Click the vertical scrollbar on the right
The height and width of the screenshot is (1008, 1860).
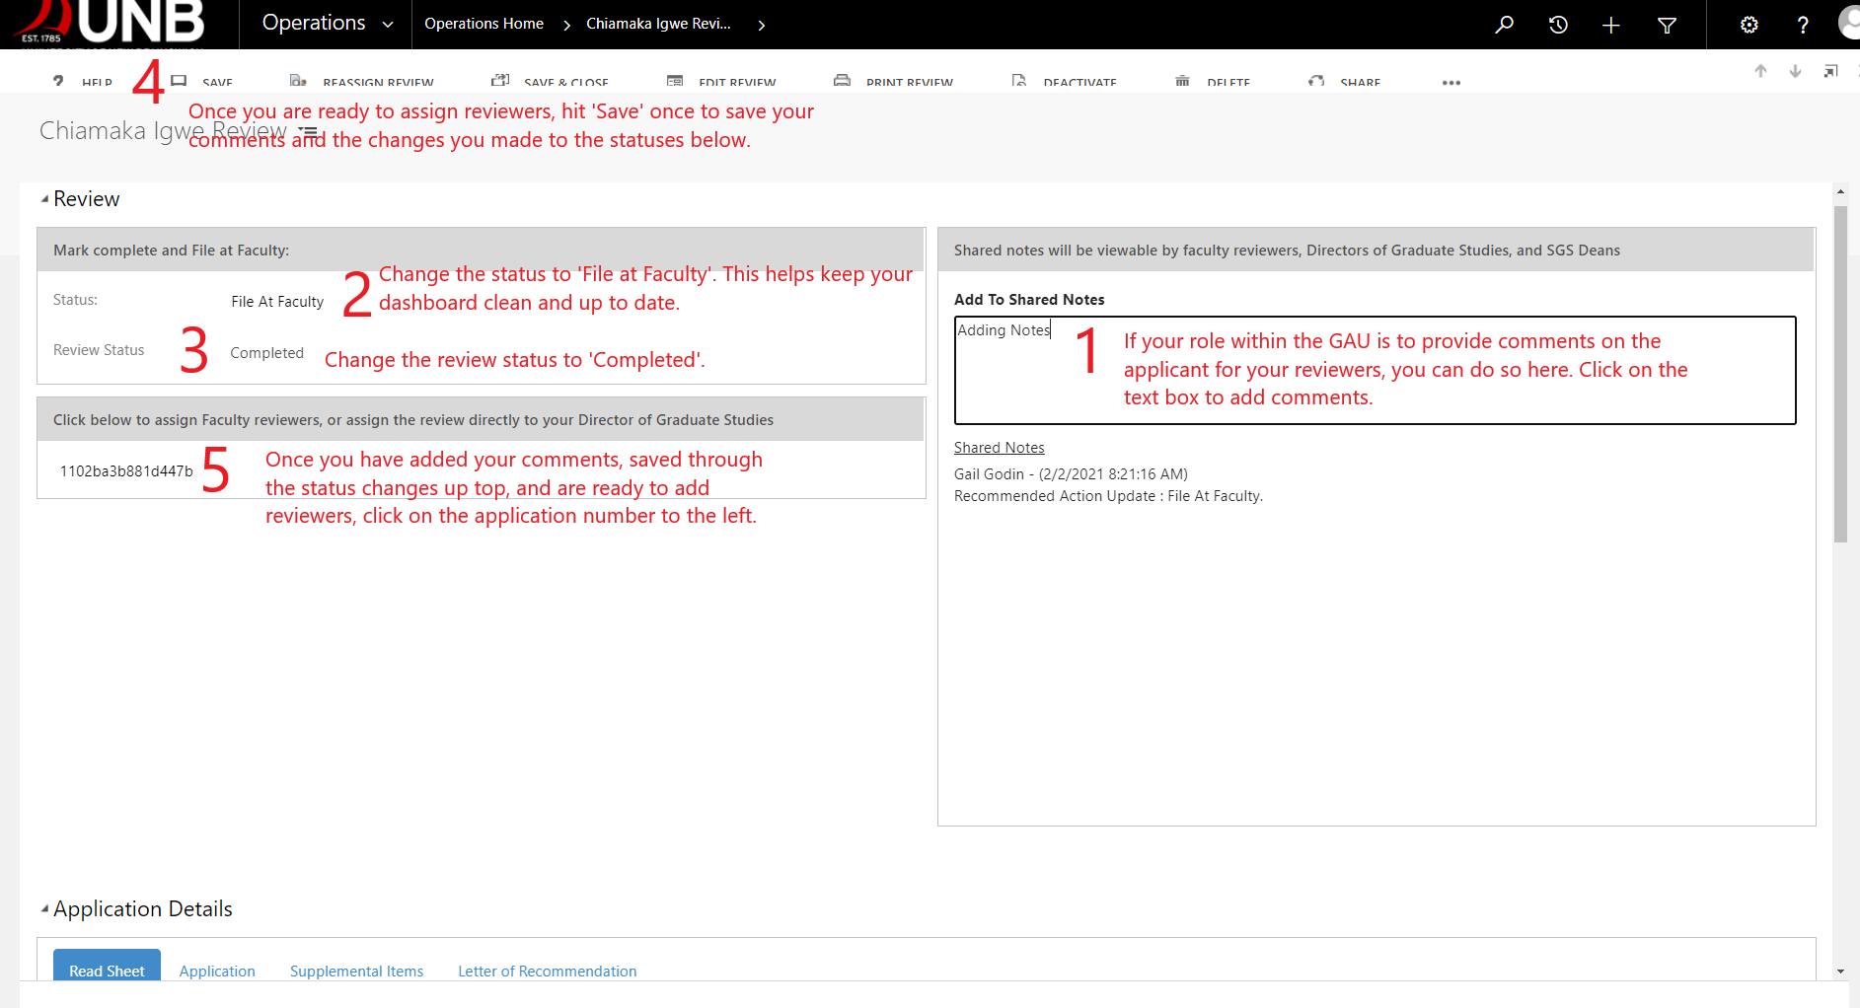(x=1840, y=375)
